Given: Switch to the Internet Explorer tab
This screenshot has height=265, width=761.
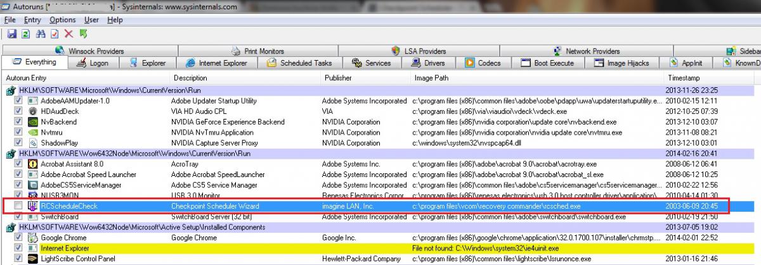Looking at the screenshot, I should tap(216, 63).
